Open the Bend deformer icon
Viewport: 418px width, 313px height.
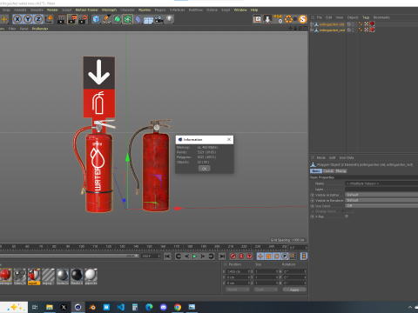[138, 19]
